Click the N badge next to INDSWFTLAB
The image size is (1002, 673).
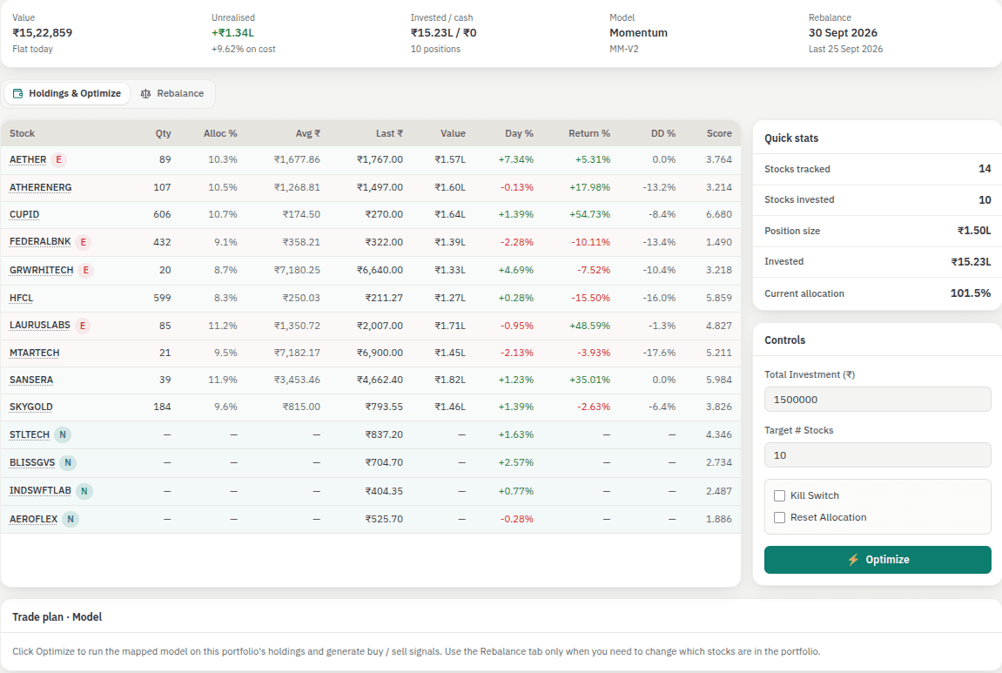(x=84, y=491)
